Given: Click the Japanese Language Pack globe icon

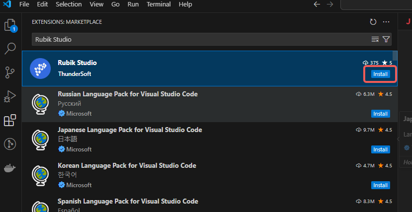Looking at the screenshot, I should 40,140.
